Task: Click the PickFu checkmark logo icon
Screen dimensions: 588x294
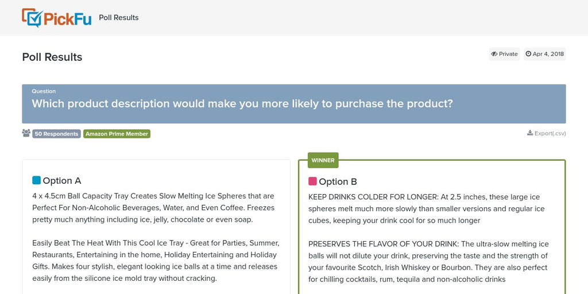Action: [x=32, y=18]
